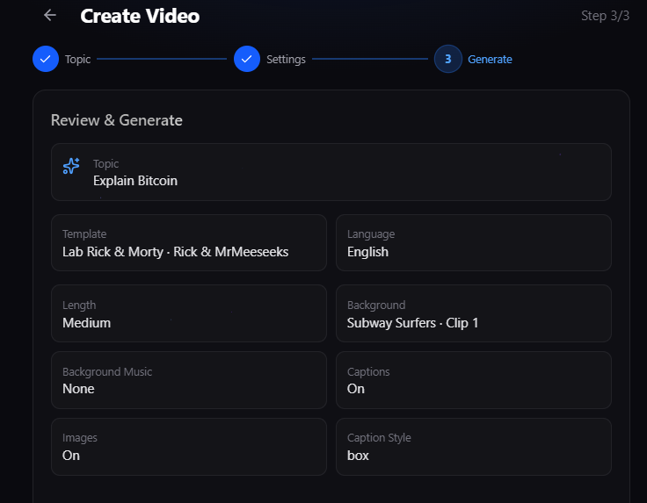Go to the Settings step label
647x503 pixels.
[286, 60]
